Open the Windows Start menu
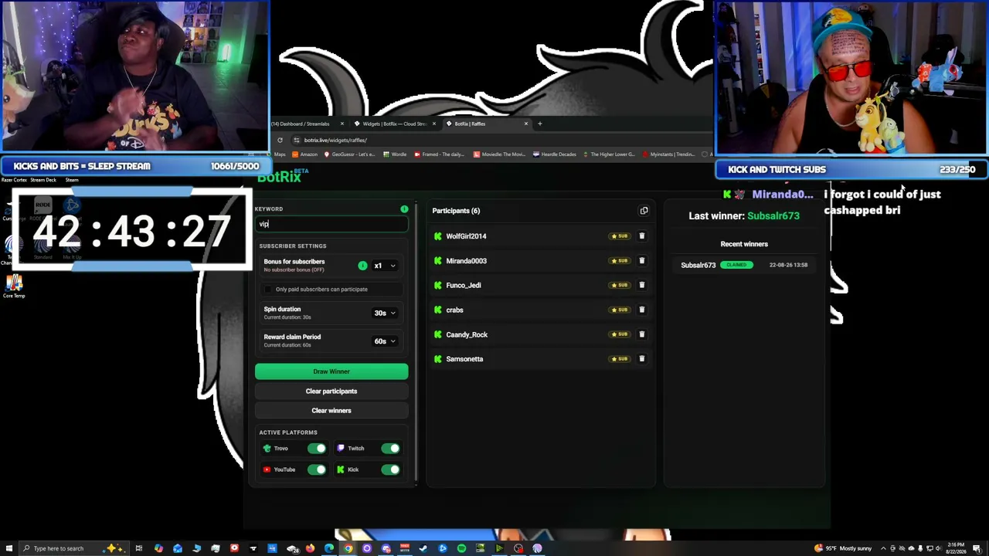Screen dimensions: 989x556 (x=8, y=548)
